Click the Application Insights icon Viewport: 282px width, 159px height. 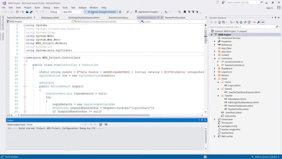[136, 12]
